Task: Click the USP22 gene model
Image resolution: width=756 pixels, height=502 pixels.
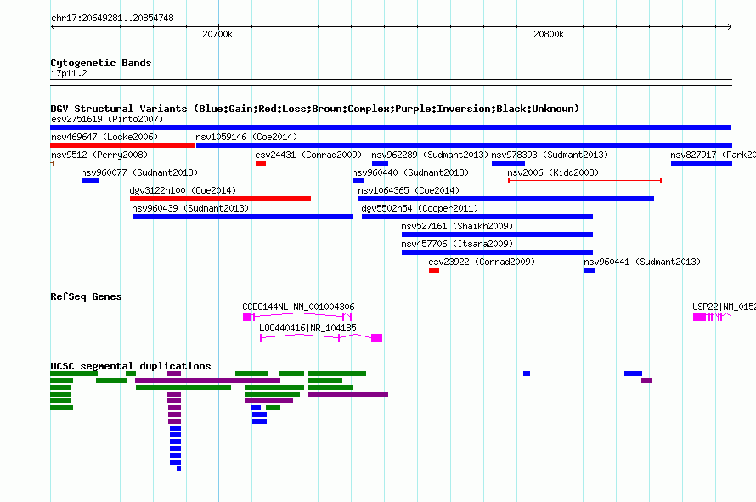Action: [712, 316]
